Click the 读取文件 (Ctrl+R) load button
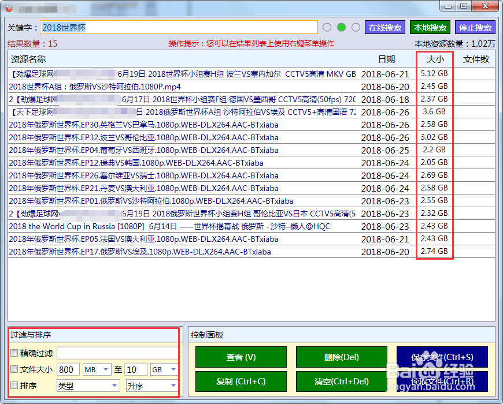This screenshot has height=404, width=503. pos(442,381)
